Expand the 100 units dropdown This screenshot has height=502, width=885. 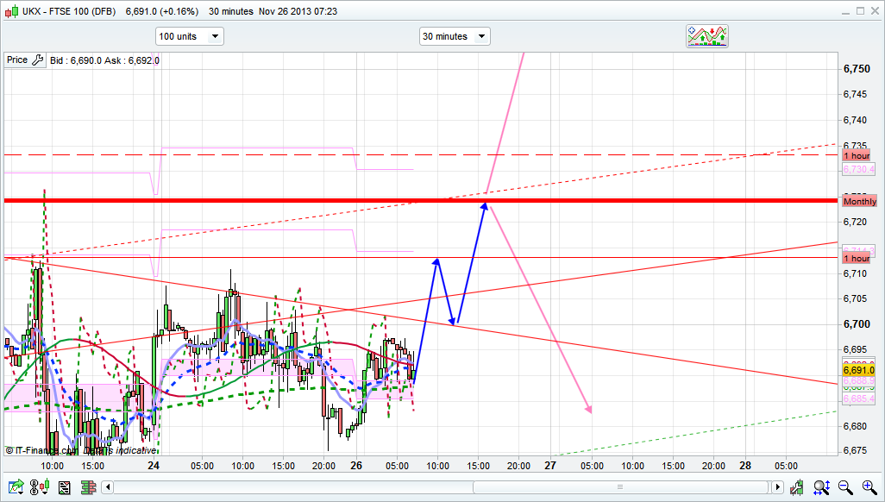click(x=189, y=36)
